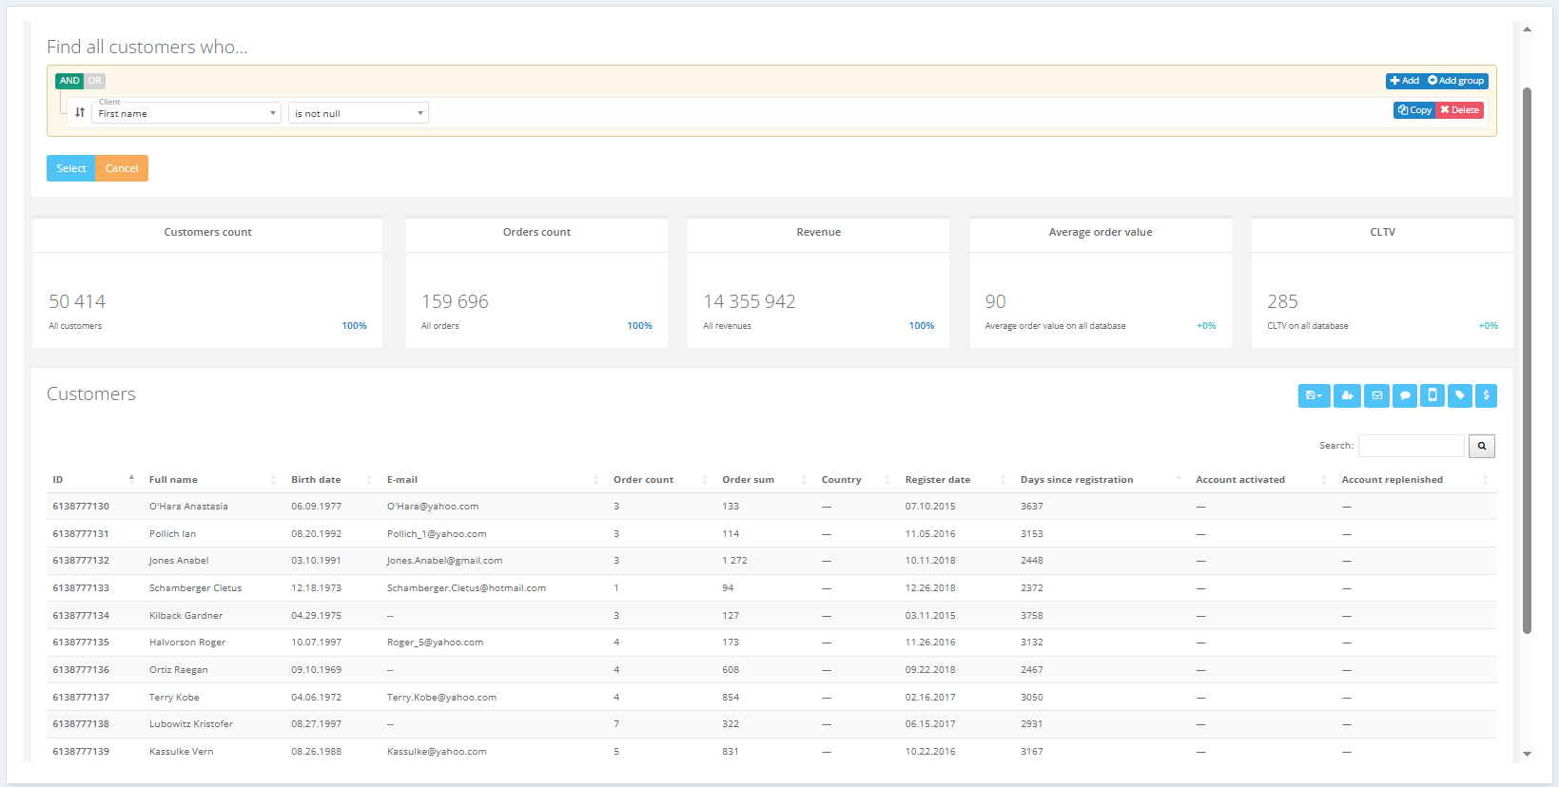
Task: Click the dollar sign icon button
Action: (1486, 395)
